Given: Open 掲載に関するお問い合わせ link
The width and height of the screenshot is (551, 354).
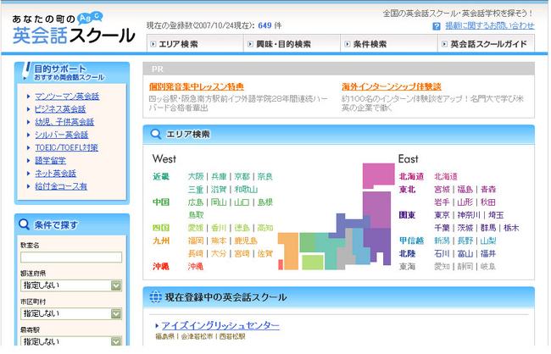Looking at the screenshot, I should [490, 25].
